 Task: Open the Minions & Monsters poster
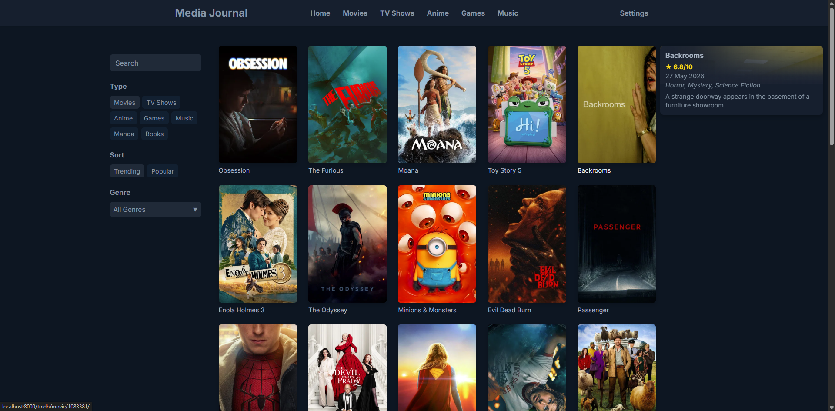(x=437, y=244)
